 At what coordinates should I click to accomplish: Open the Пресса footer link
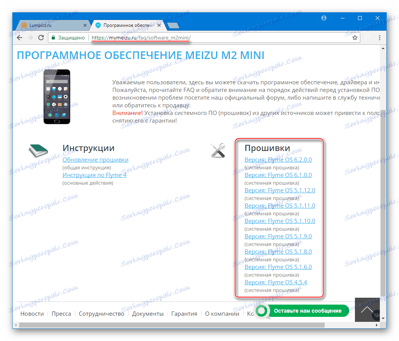[61, 314]
